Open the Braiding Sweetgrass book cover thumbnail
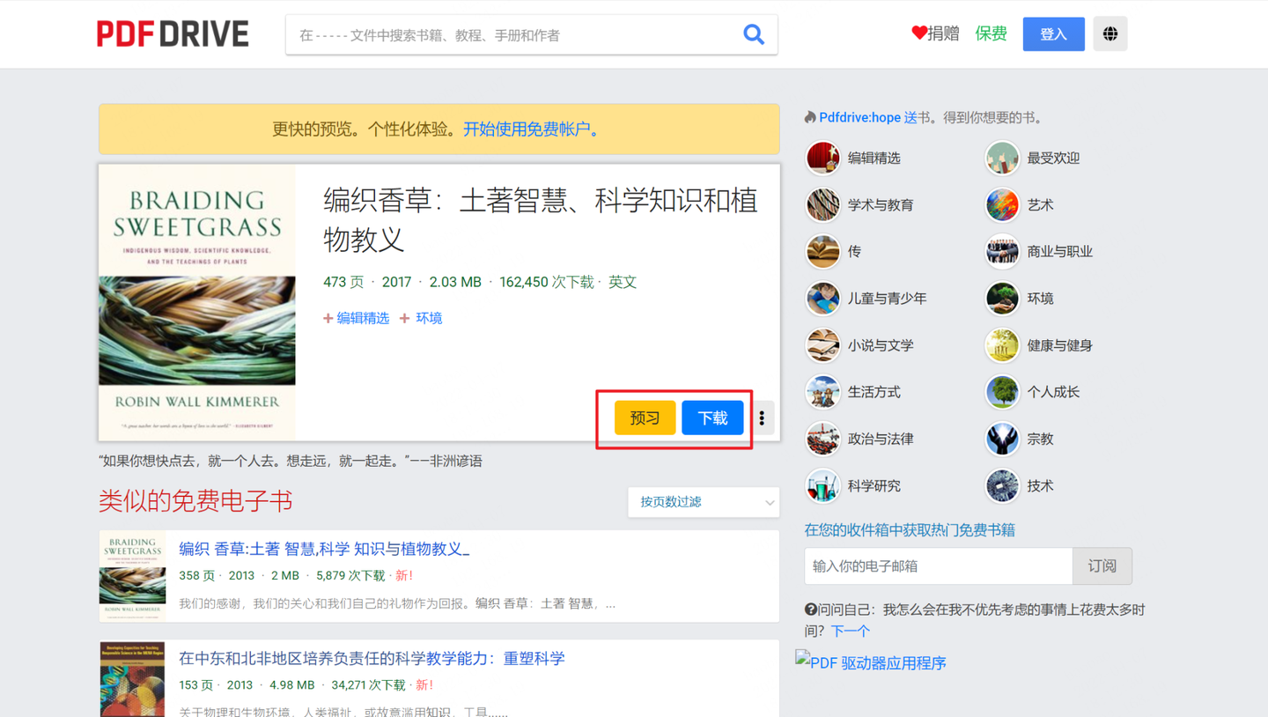 [195, 301]
